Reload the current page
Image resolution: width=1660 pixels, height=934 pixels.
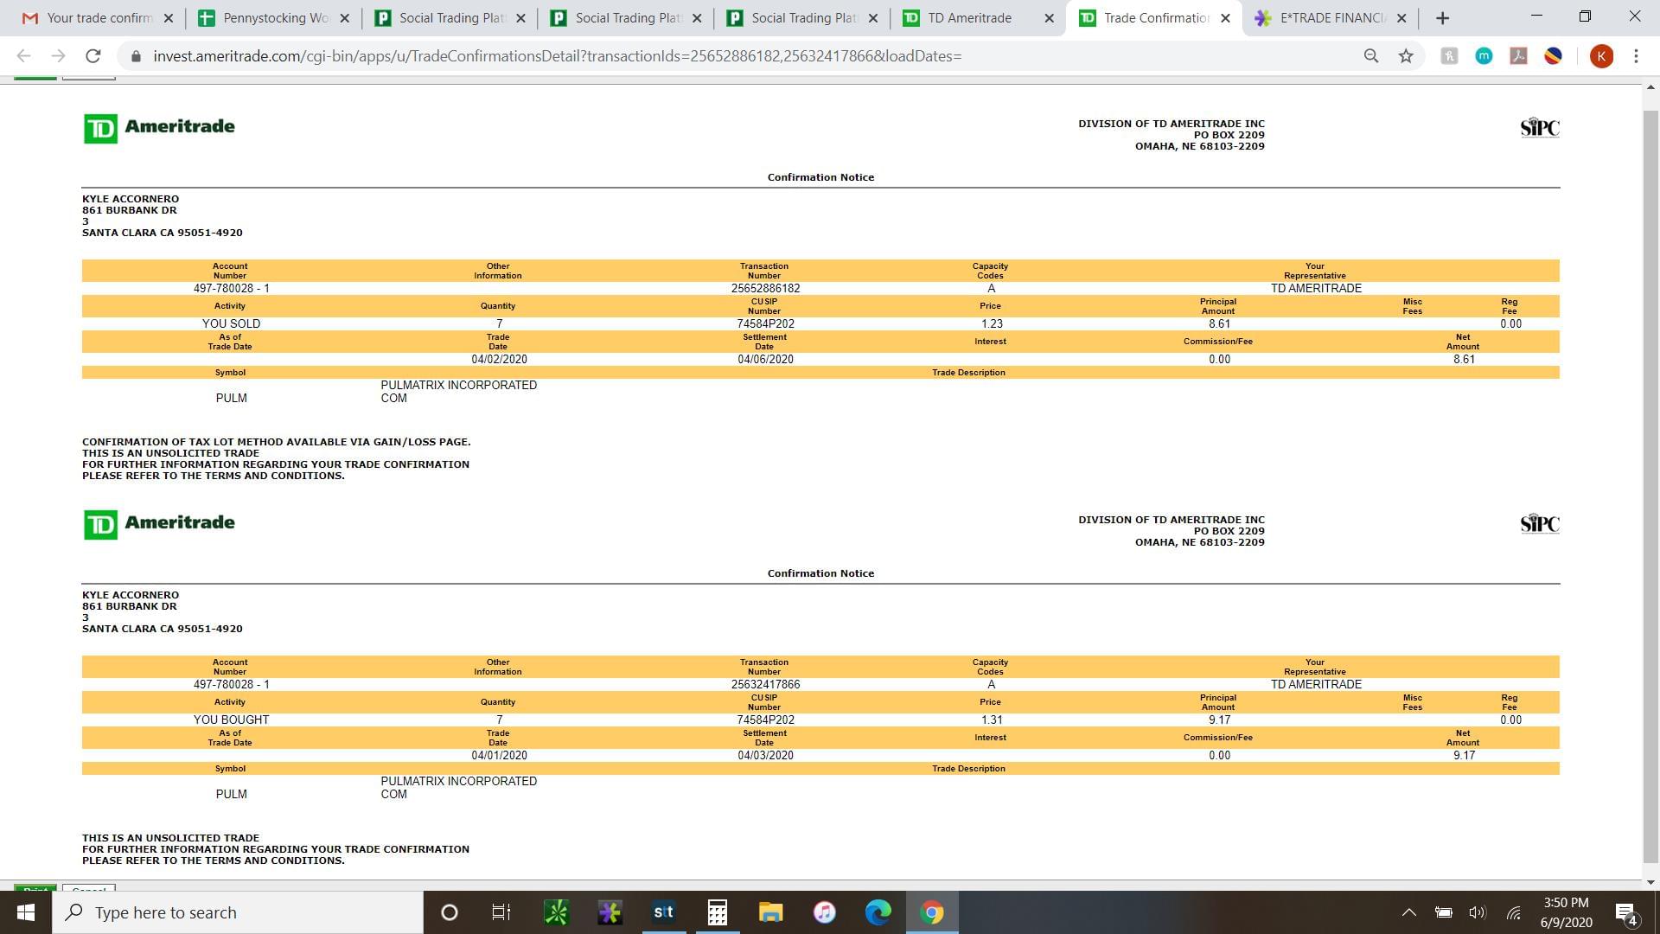coord(93,56)
